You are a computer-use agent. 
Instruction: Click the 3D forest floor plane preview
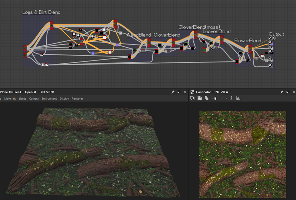coord(92,152)
